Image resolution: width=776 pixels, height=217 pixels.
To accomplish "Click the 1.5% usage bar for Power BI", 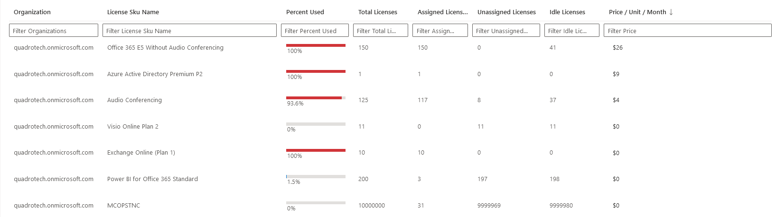I will point(316,177).
